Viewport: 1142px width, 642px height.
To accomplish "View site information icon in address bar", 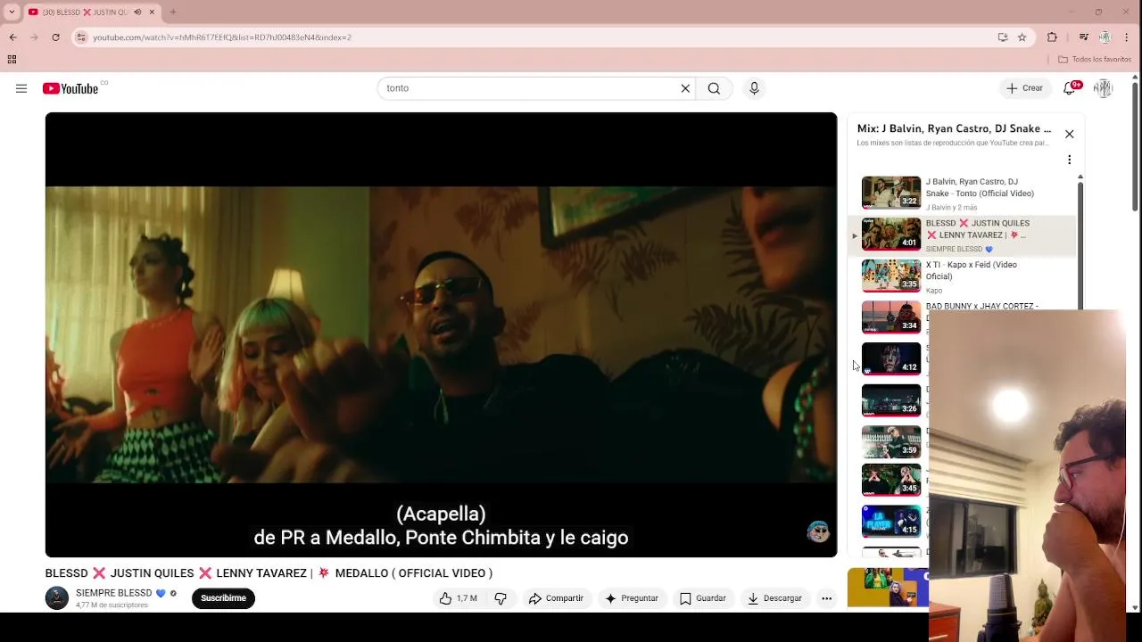I will tap(81, 37).
